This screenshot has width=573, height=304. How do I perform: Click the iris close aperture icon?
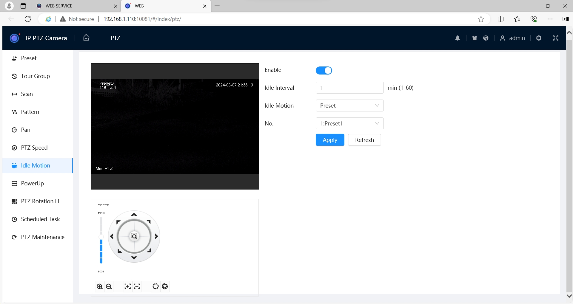click(x=165, y=286)
